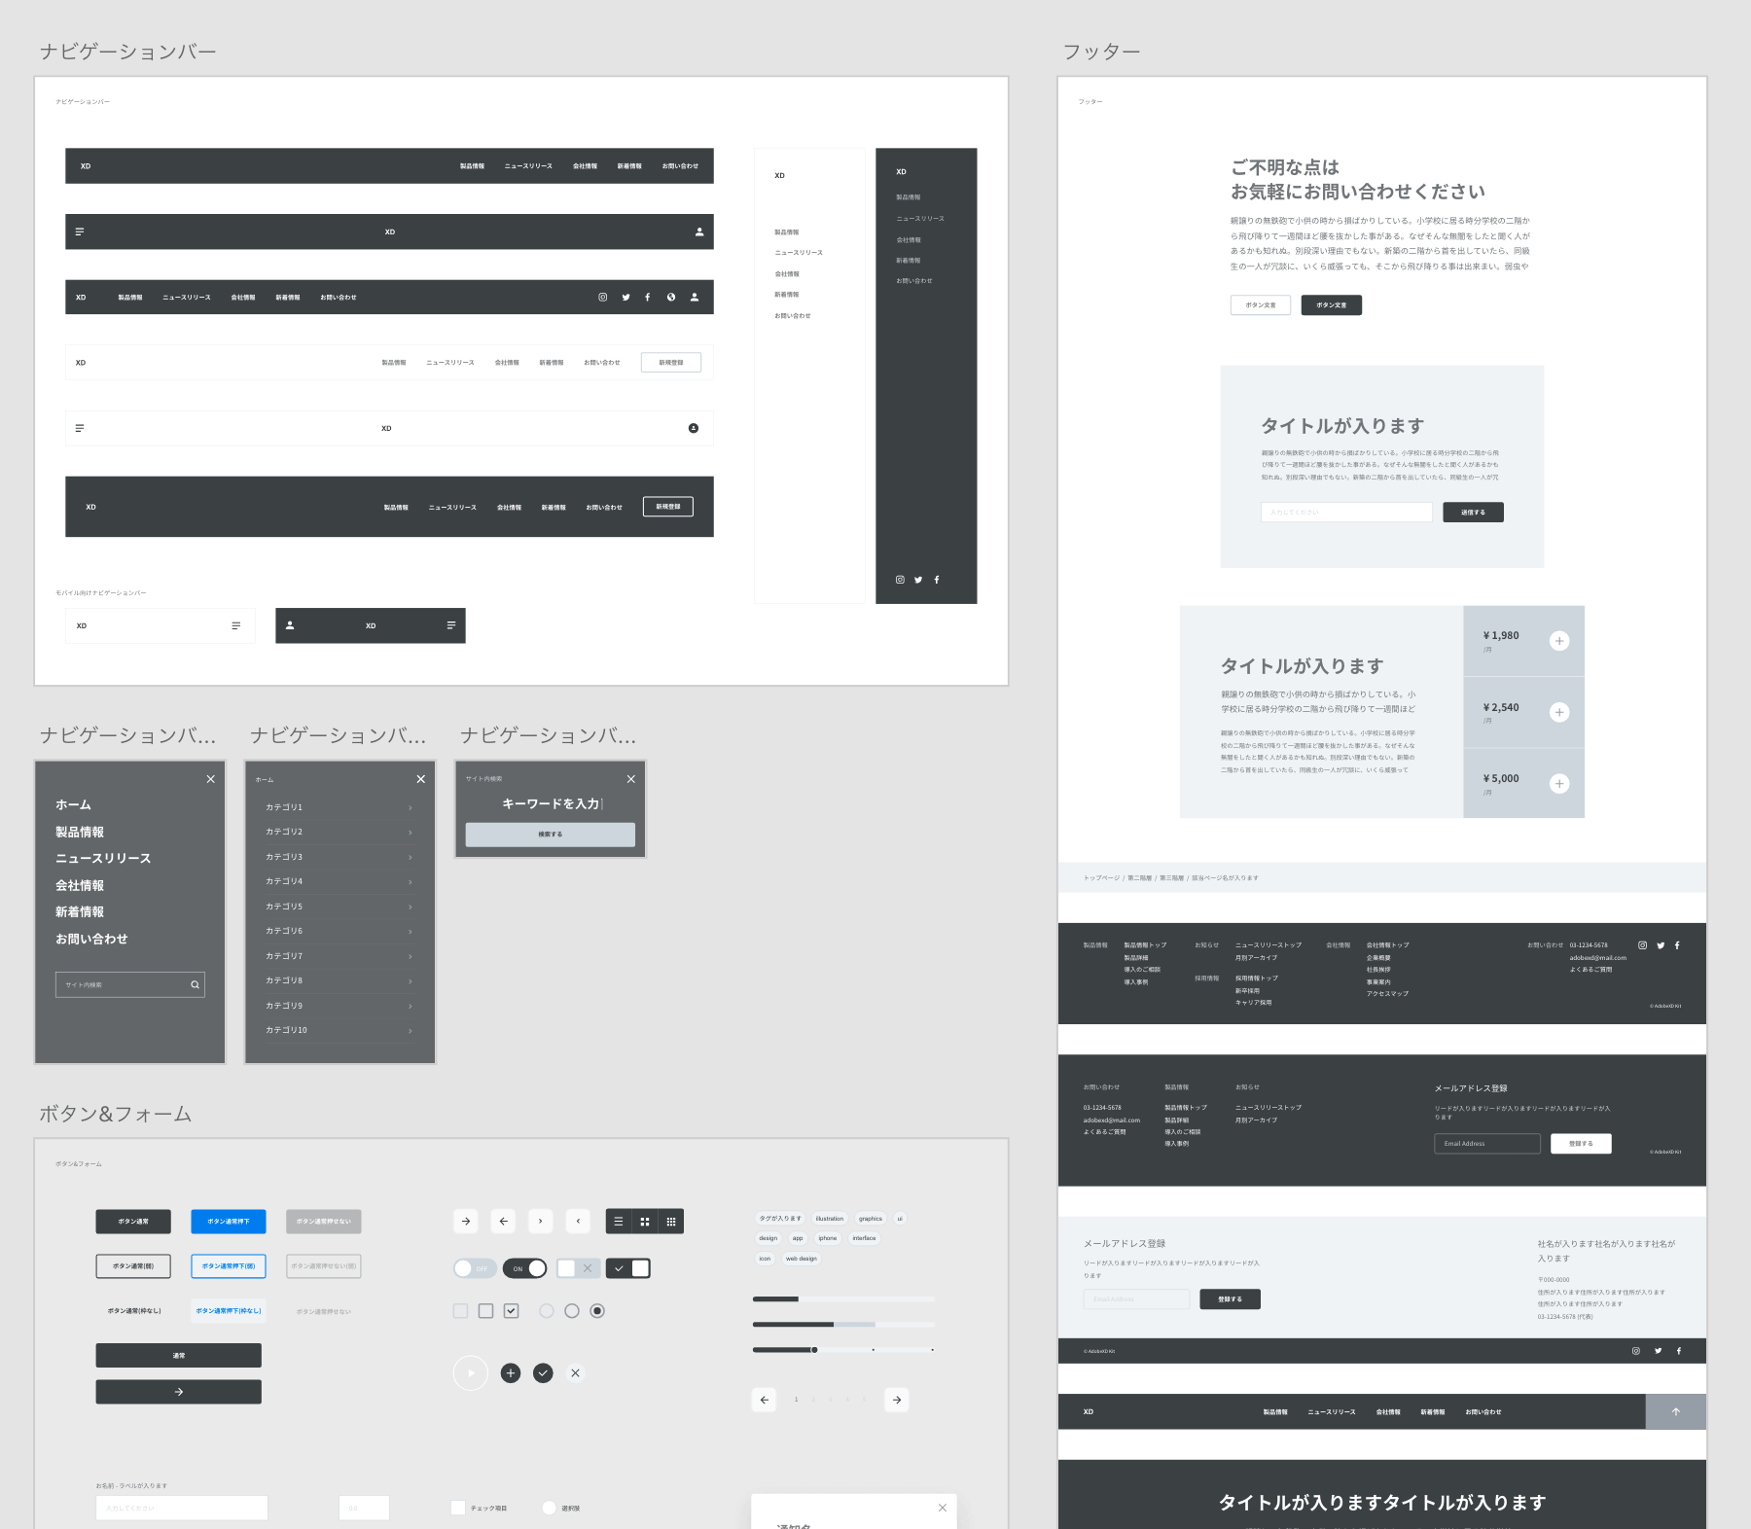Select list view icon in view switcher

619,1222
